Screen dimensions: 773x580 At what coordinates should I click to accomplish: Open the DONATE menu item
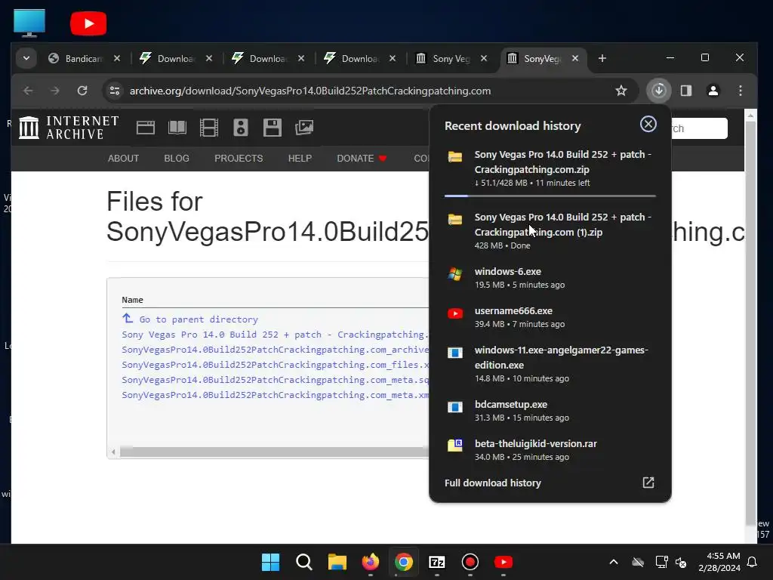(x=362, y=159)
